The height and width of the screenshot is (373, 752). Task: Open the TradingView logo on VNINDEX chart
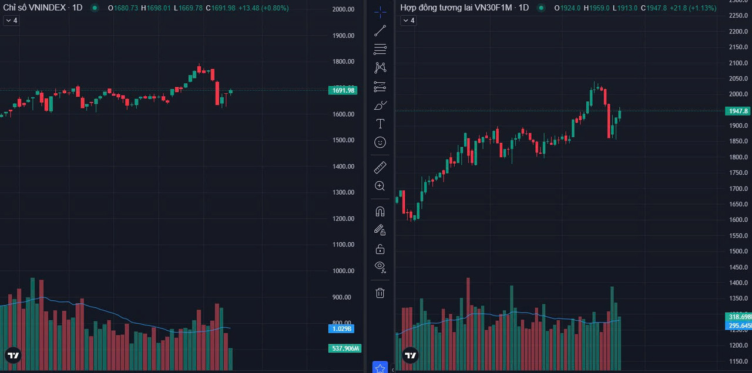coord(13,355)
